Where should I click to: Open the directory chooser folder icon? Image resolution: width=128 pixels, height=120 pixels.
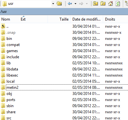click(59, 4)
